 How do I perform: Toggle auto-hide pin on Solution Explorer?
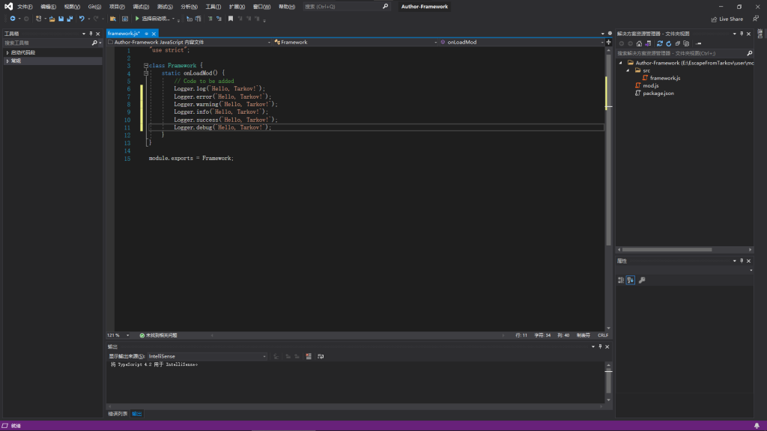pos(742,34)
